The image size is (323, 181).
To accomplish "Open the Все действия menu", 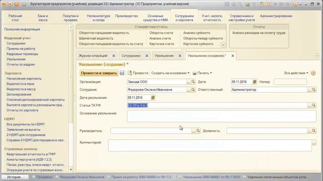I will [296, 73].
